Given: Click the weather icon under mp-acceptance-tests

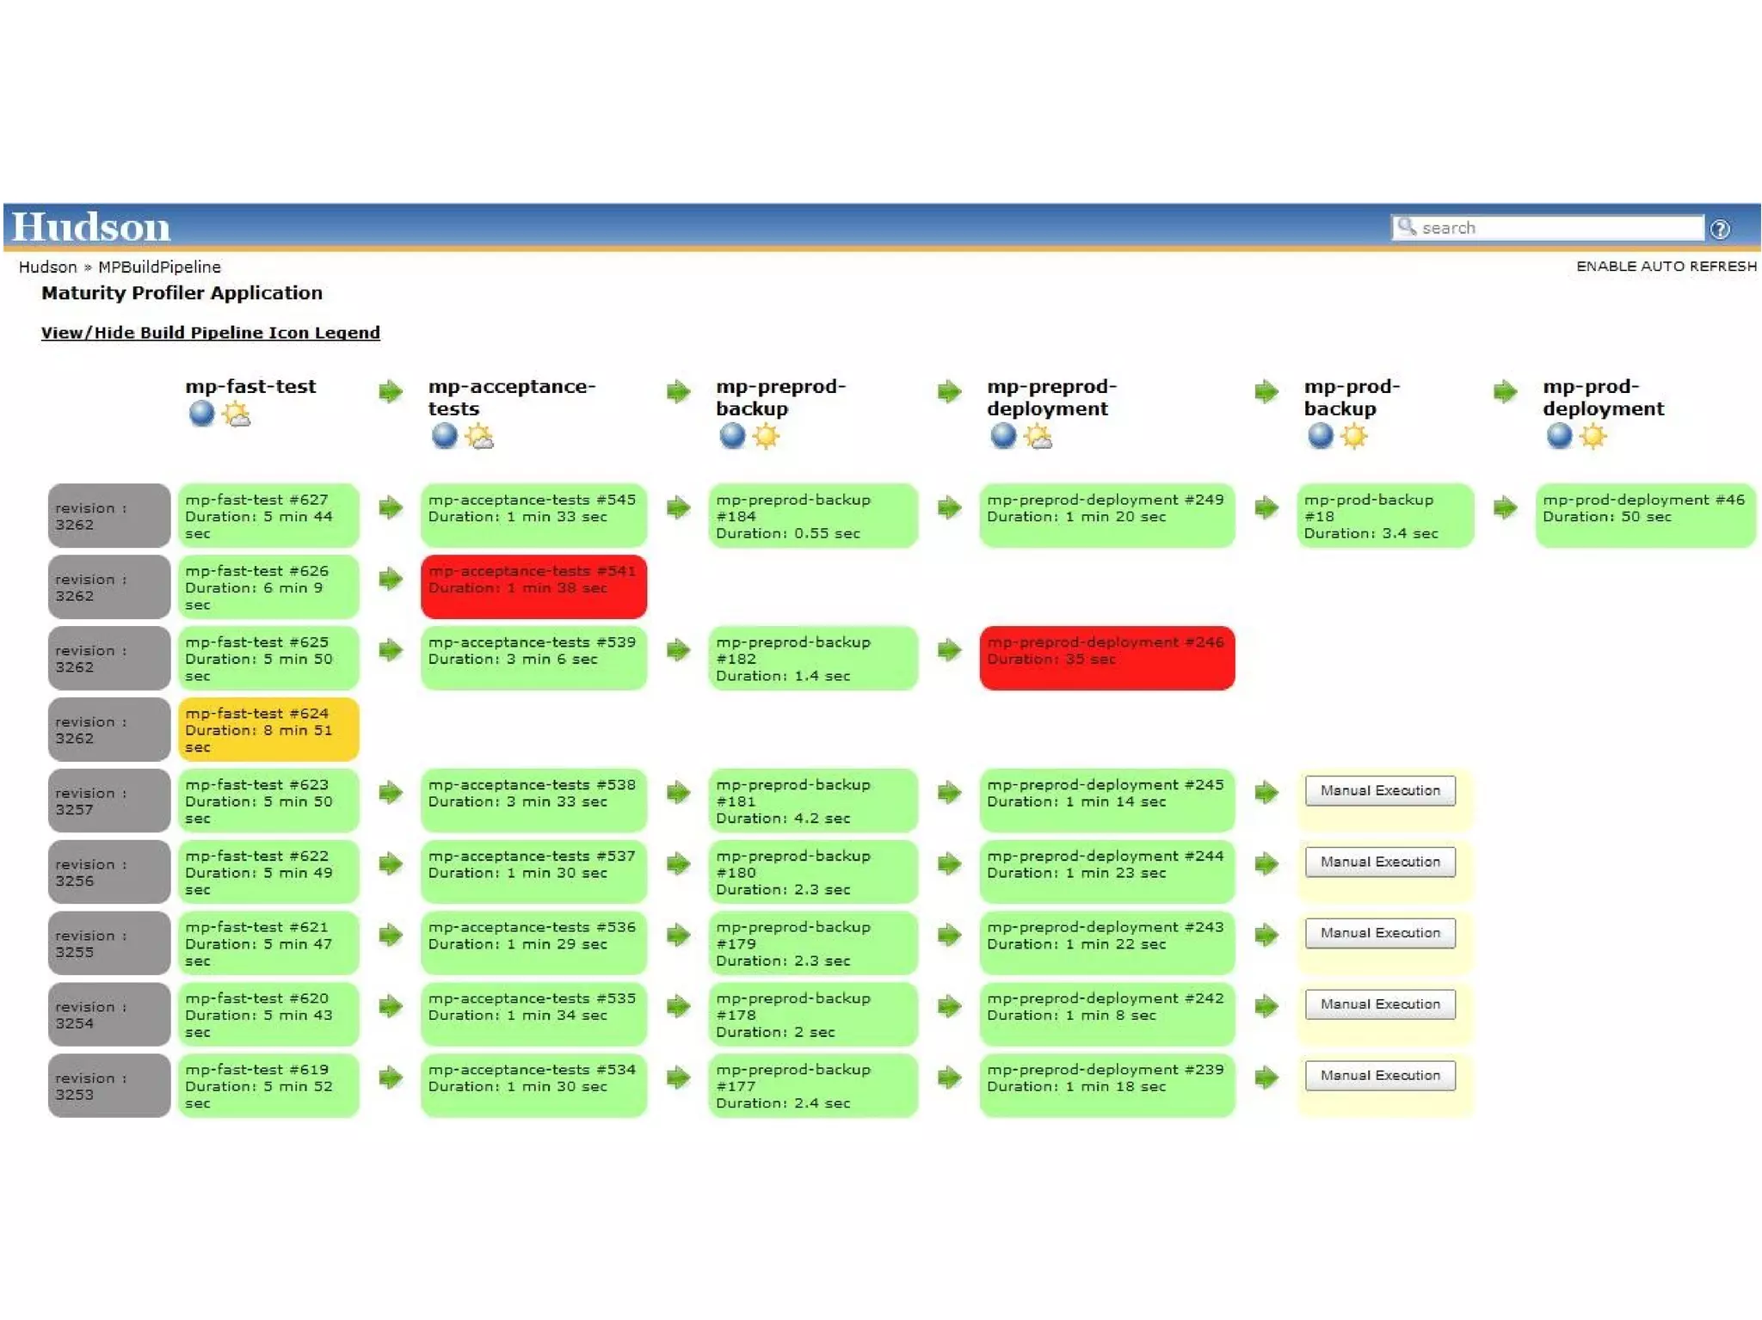Looking at the screenshot, I should pos(479,436).
